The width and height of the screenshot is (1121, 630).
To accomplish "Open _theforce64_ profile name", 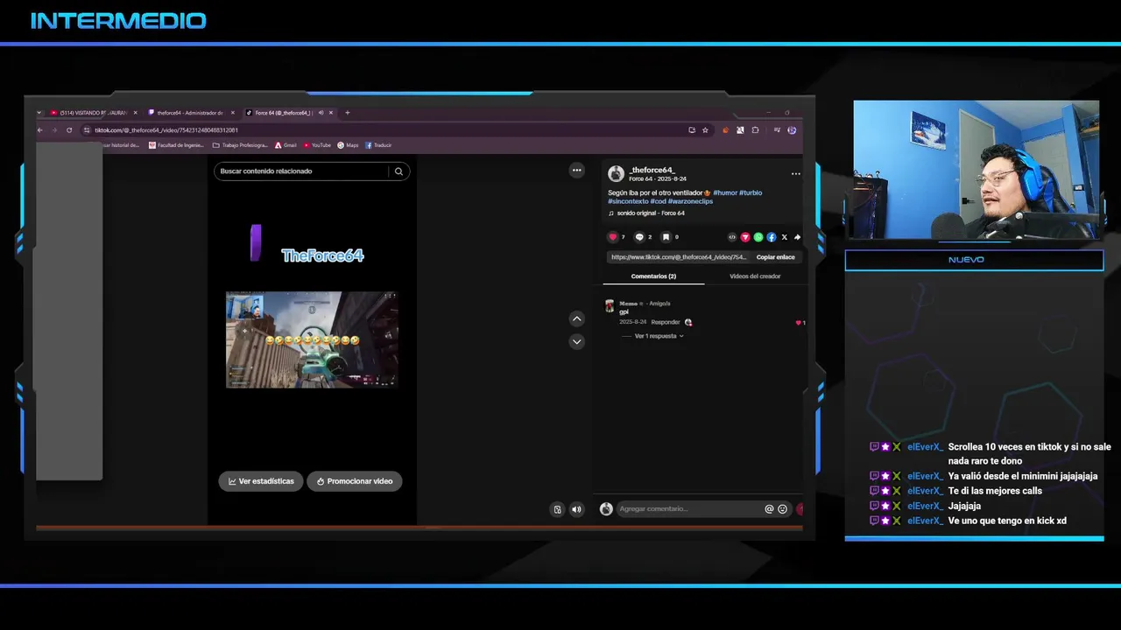I will pyautogui.click(x=652, y=170).
